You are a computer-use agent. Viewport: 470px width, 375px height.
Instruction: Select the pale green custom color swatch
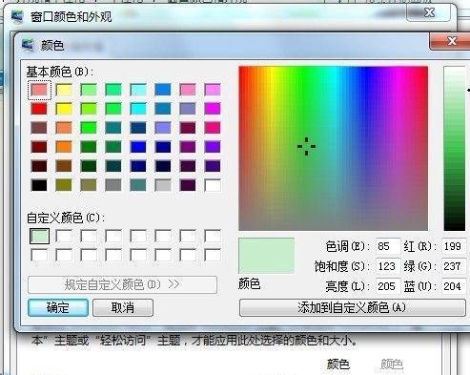[39, 236]
